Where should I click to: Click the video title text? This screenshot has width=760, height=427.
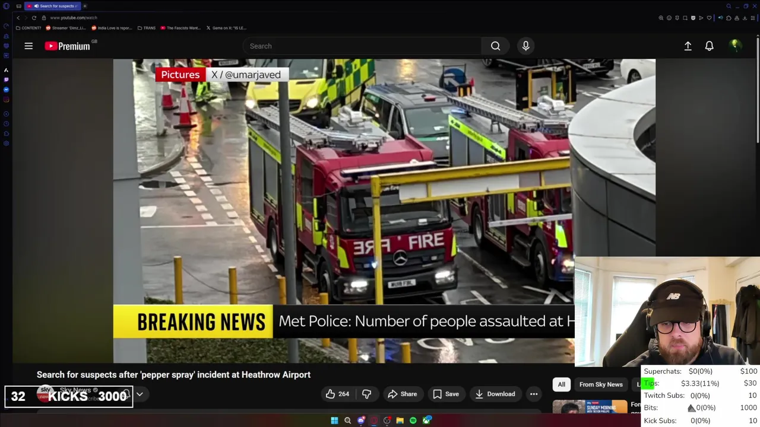[173, 375]
